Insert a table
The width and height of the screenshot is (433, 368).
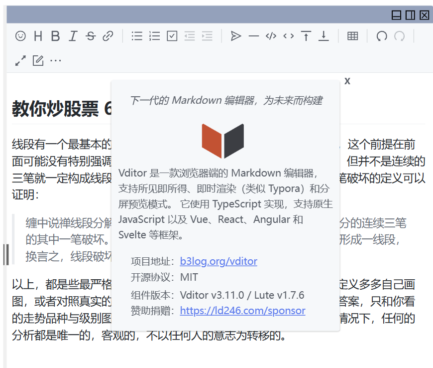[x=352, y=36]
